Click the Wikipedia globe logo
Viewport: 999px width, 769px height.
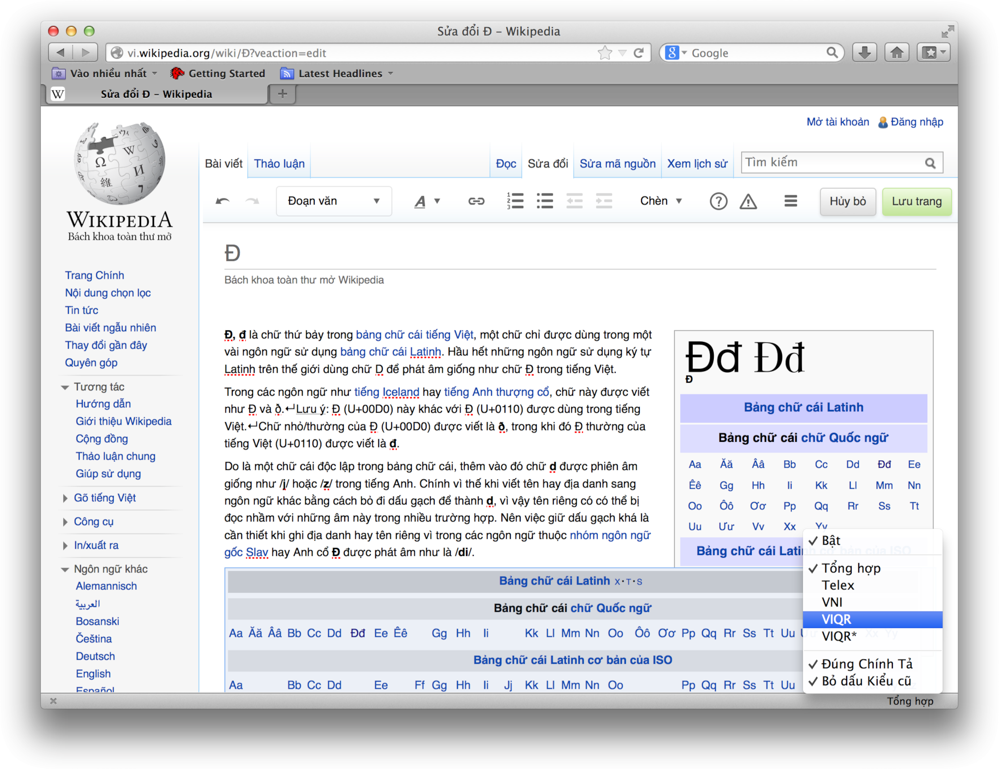120,163
